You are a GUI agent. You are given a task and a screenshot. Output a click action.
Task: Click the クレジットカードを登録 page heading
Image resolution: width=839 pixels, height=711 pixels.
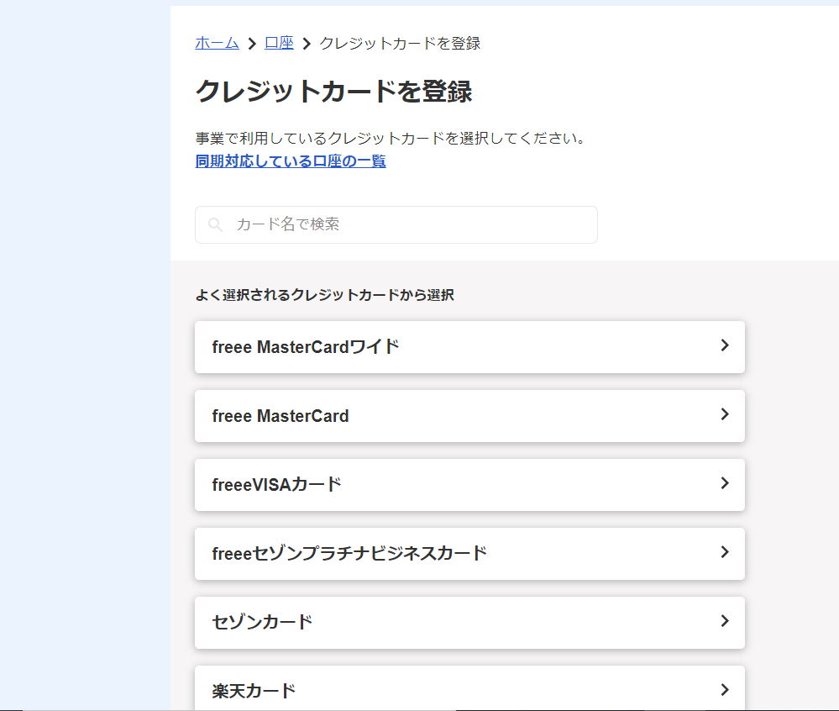point(334,91)
